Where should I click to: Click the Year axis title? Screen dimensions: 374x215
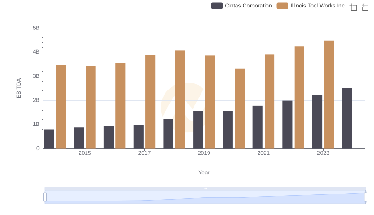click(x=204, y=173)
